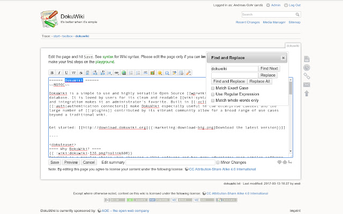Open the Media Manager link
The image size is (343, 214).
pyautogui.click(x=274, y=22)
